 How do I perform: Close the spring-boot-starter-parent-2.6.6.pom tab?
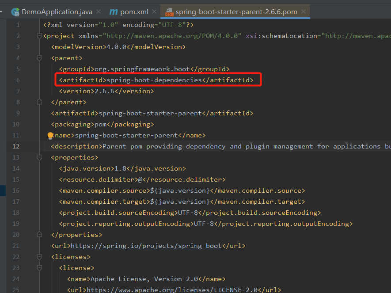coord(304,11)
